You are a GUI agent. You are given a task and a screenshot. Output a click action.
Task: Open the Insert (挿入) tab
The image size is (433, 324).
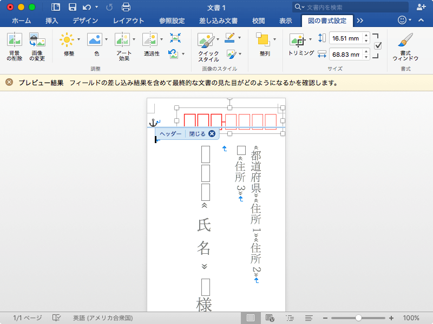click(51, 21)
